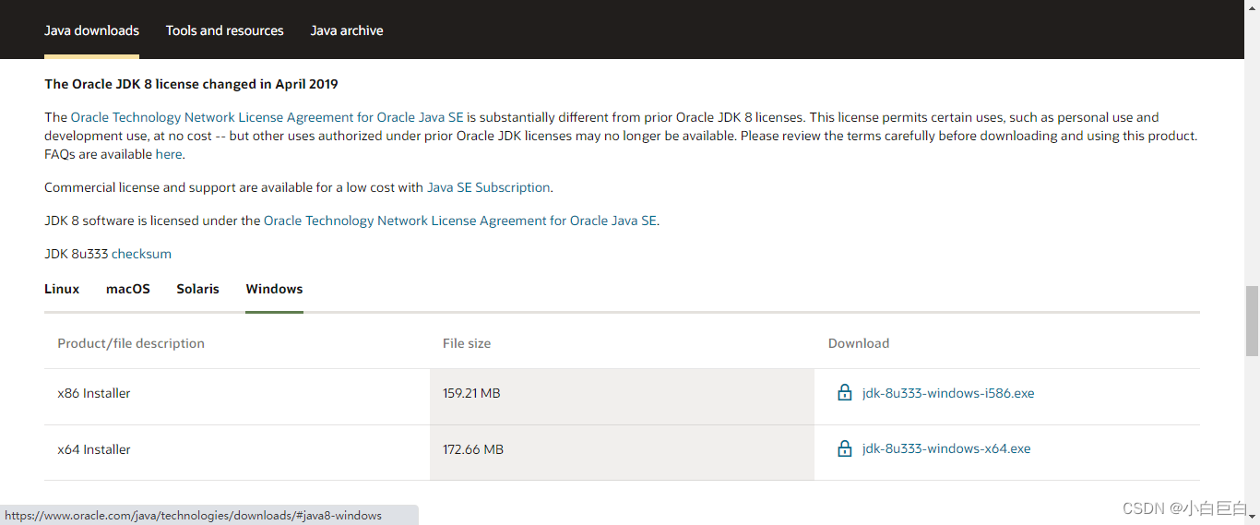Open the Java downloads tab
Image resolution: width=1260 pixels, height=525 pixels.
click(x=91, y=30)
